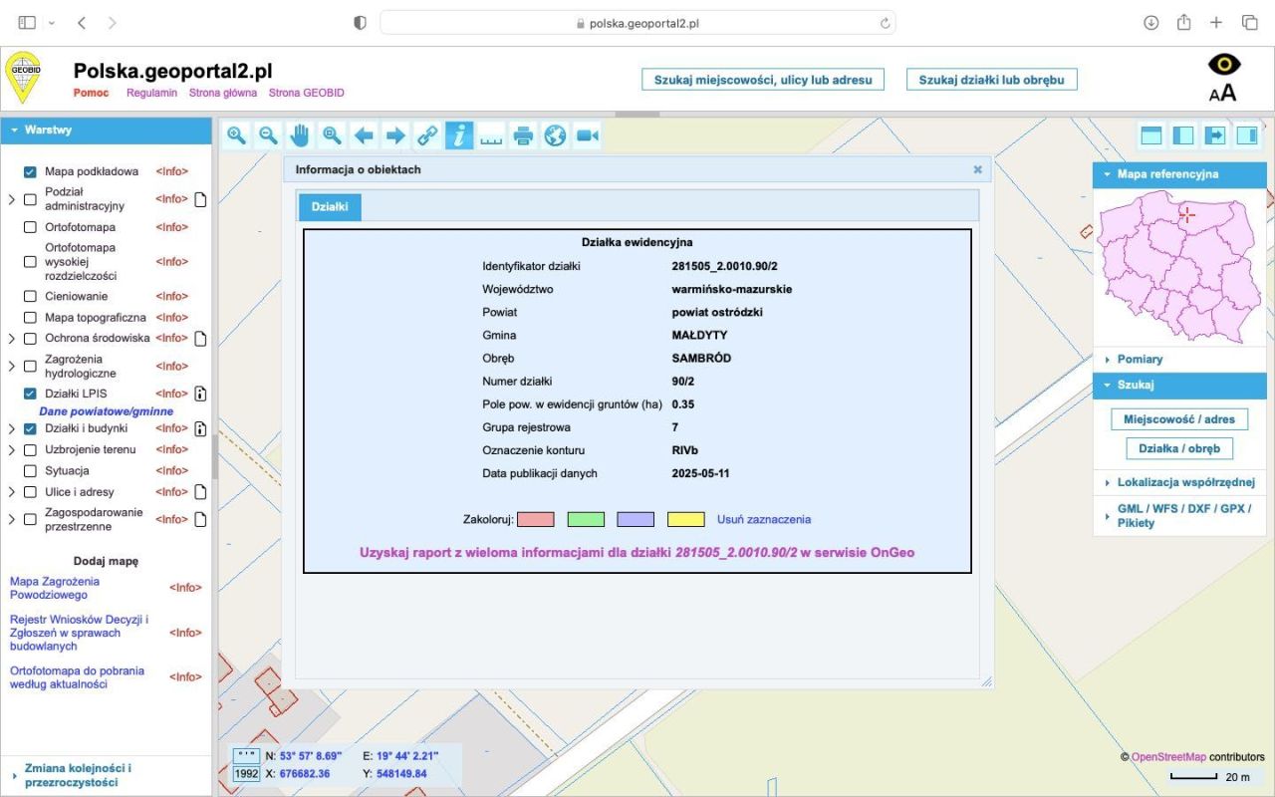The width and height of the screenshot is (1275, 797).
Task: Enable the Ortofotomapa layer checkbox
Action: (x=30, y=227)
